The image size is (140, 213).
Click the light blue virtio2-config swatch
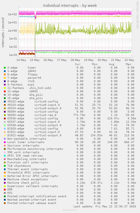(5, 129)
